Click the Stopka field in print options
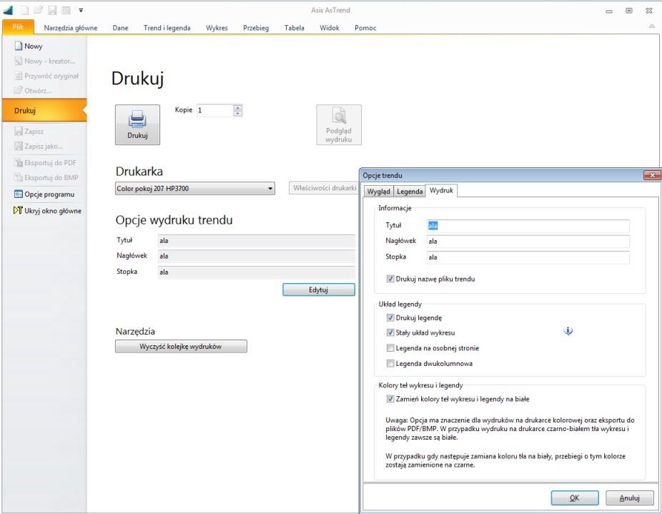The image size is (662, 514). pos(256,272)
